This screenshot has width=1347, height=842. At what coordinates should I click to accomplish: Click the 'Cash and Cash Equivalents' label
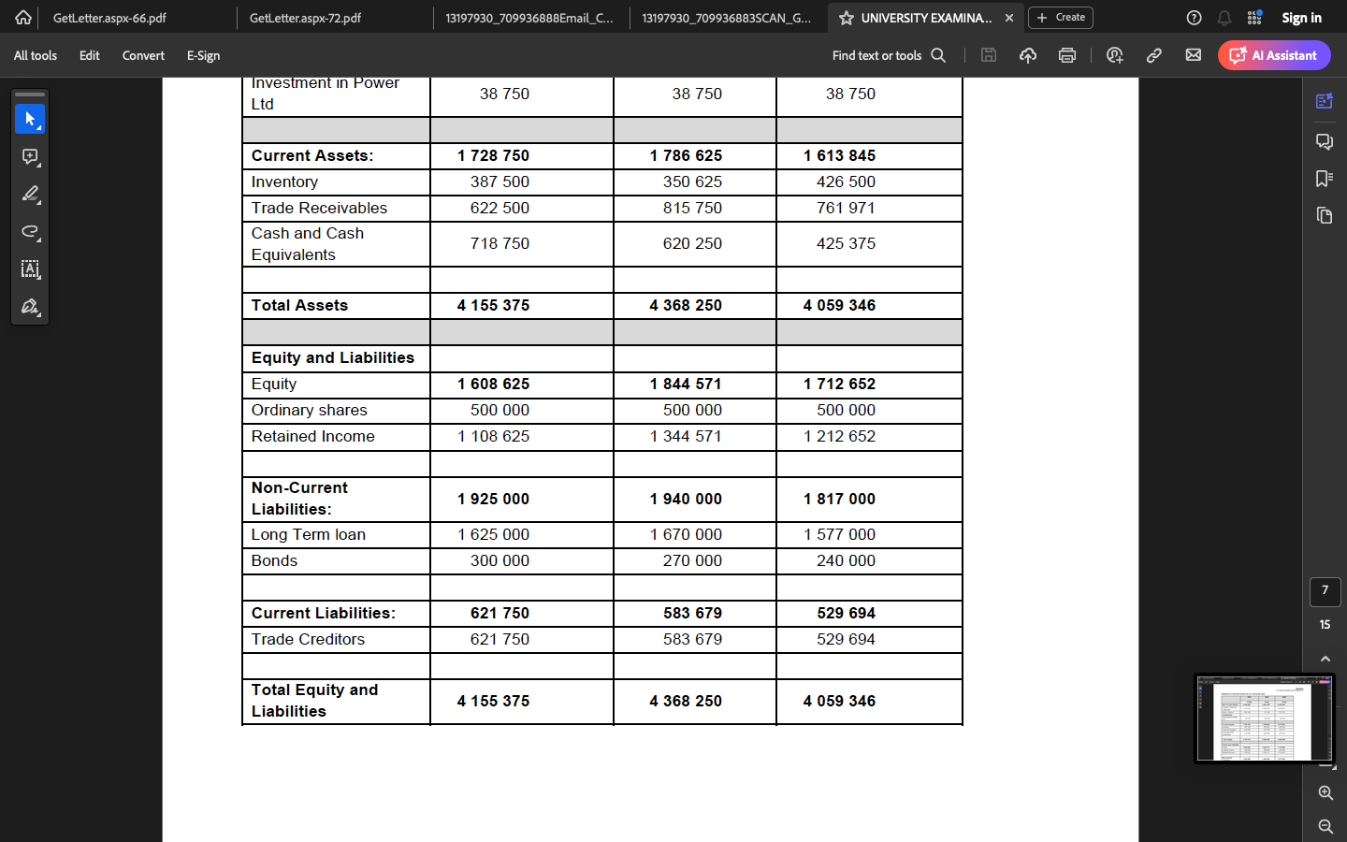pos(308,244)
